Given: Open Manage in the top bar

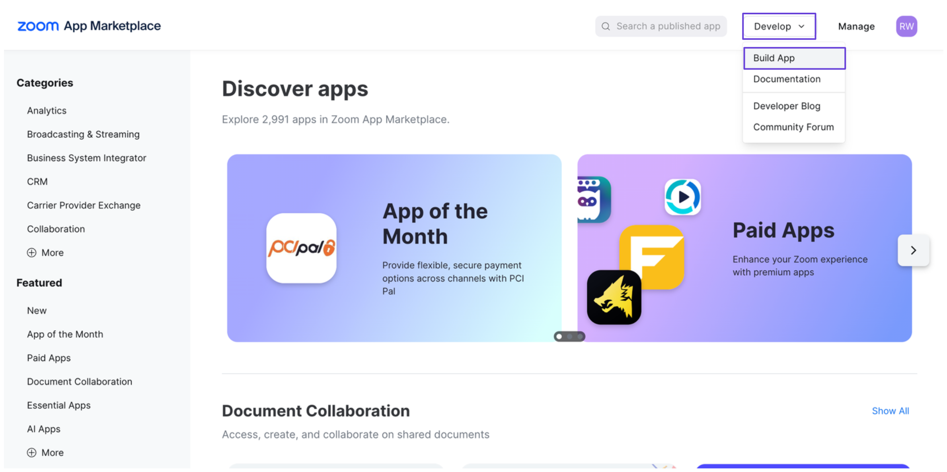Looking at the screenshot, I should coord(856,26).
